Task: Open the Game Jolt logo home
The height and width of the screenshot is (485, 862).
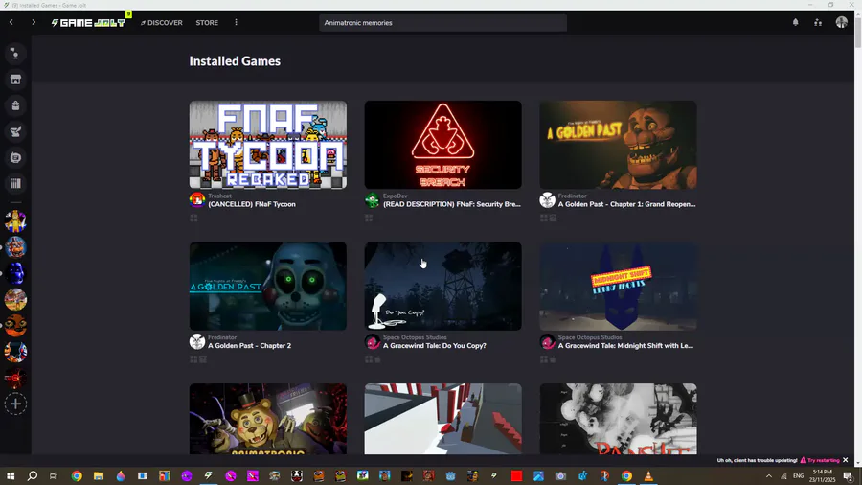Action: [x=88, y=23]
